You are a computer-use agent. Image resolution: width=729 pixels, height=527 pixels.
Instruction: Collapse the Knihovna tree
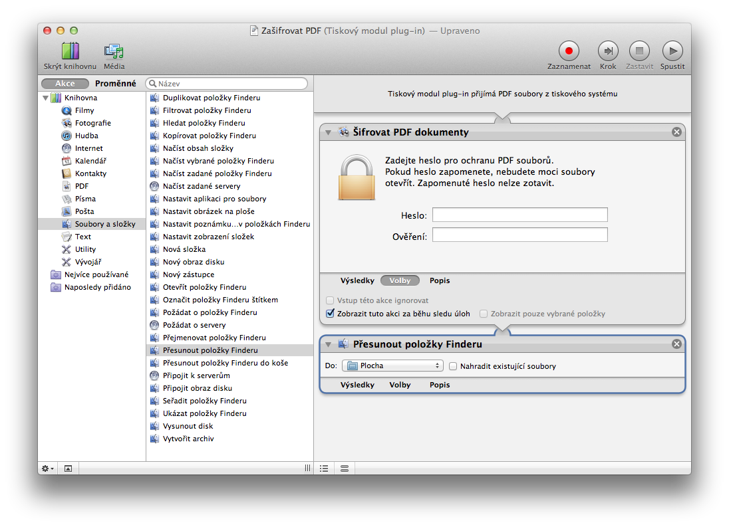[46, 98]
